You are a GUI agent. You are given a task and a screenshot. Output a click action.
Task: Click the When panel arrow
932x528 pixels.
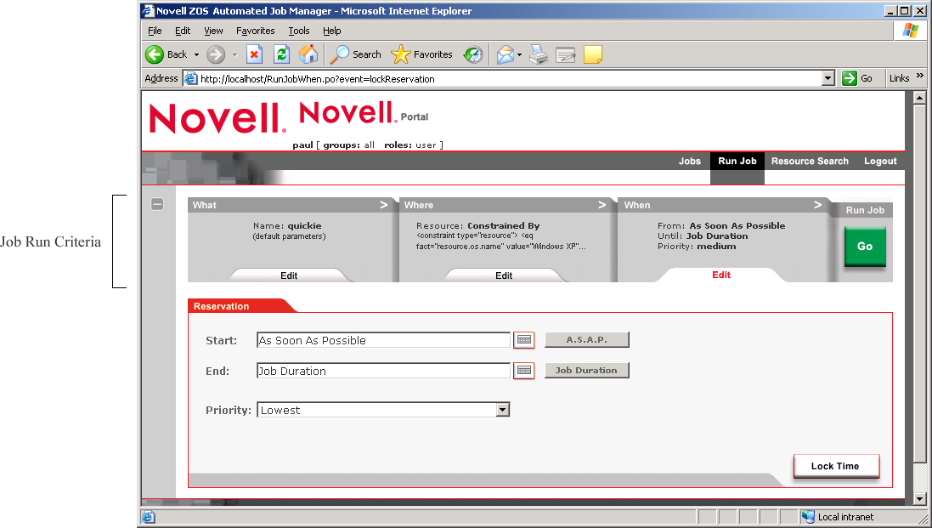pos(818,205)
